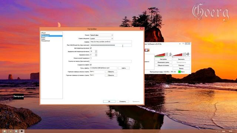This screenshot has width=237, height=133.
Task: Click the auto-reconnect delay value field
Action: click(92, 51)
